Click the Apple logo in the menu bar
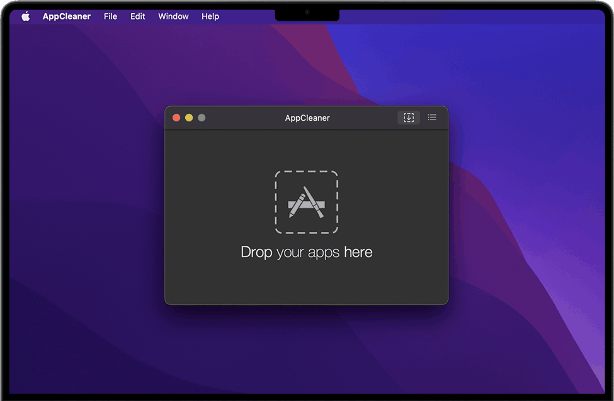 (x=25, y=16)
